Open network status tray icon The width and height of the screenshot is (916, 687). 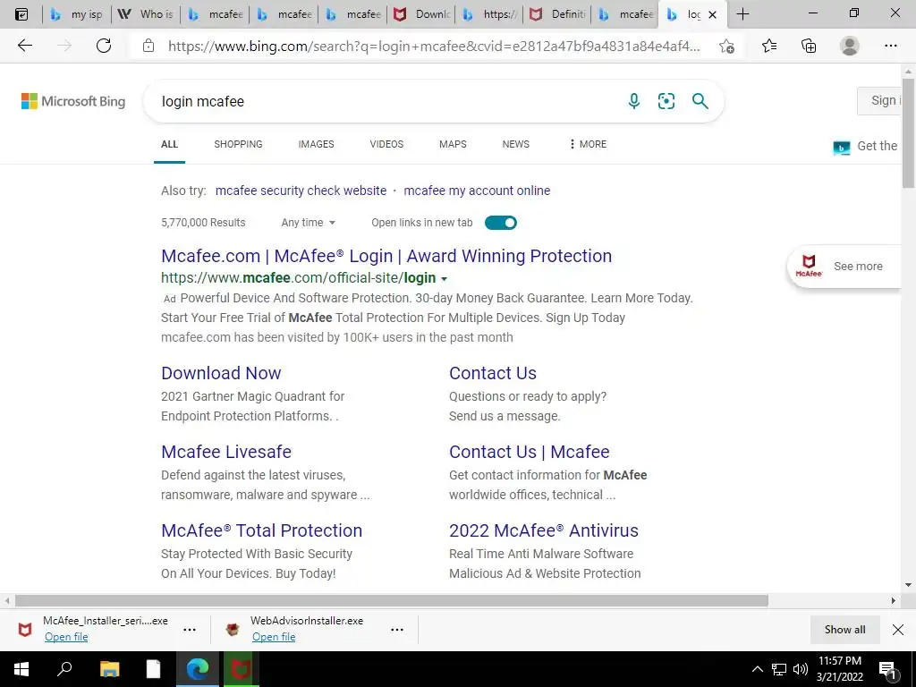tap(779, 669)
